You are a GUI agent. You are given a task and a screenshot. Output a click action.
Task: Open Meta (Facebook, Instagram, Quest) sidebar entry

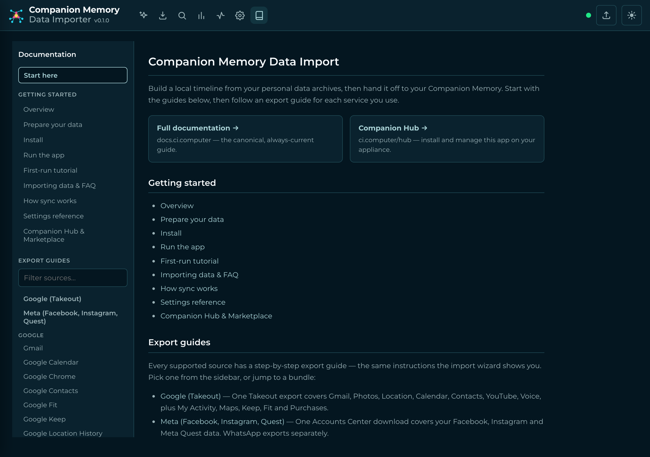(x=71, y=317)
